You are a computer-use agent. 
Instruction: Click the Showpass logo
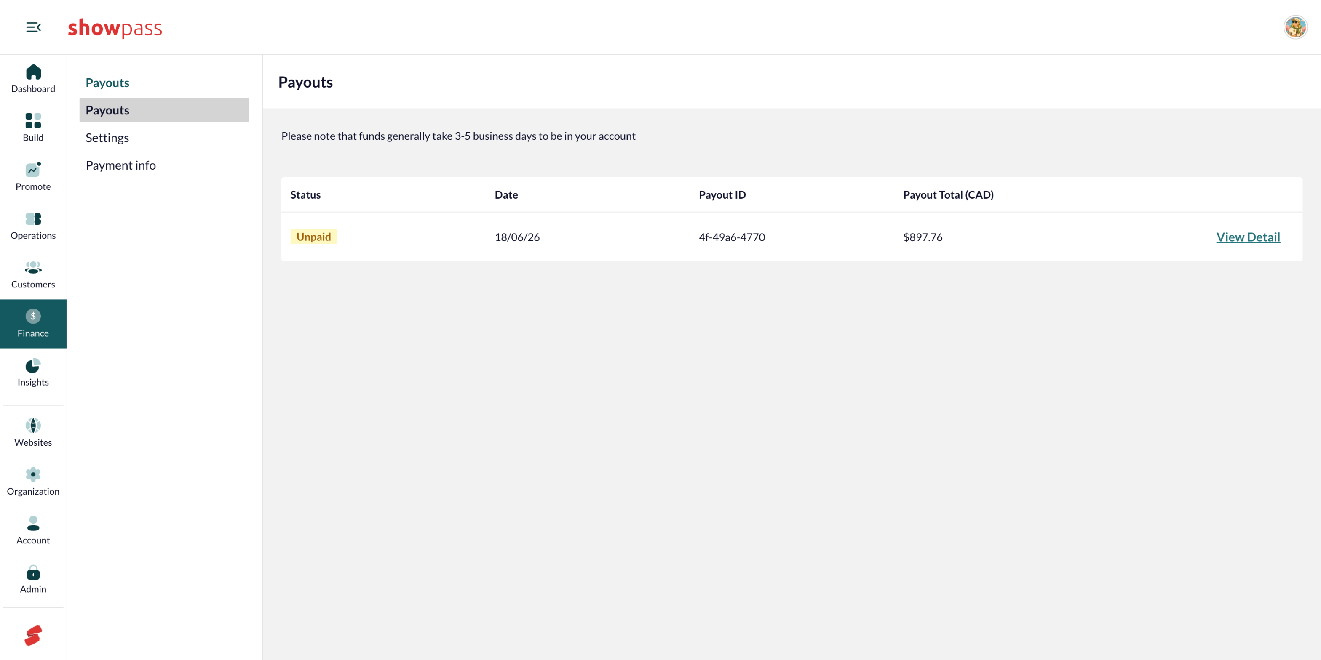[x=115, y=28]
